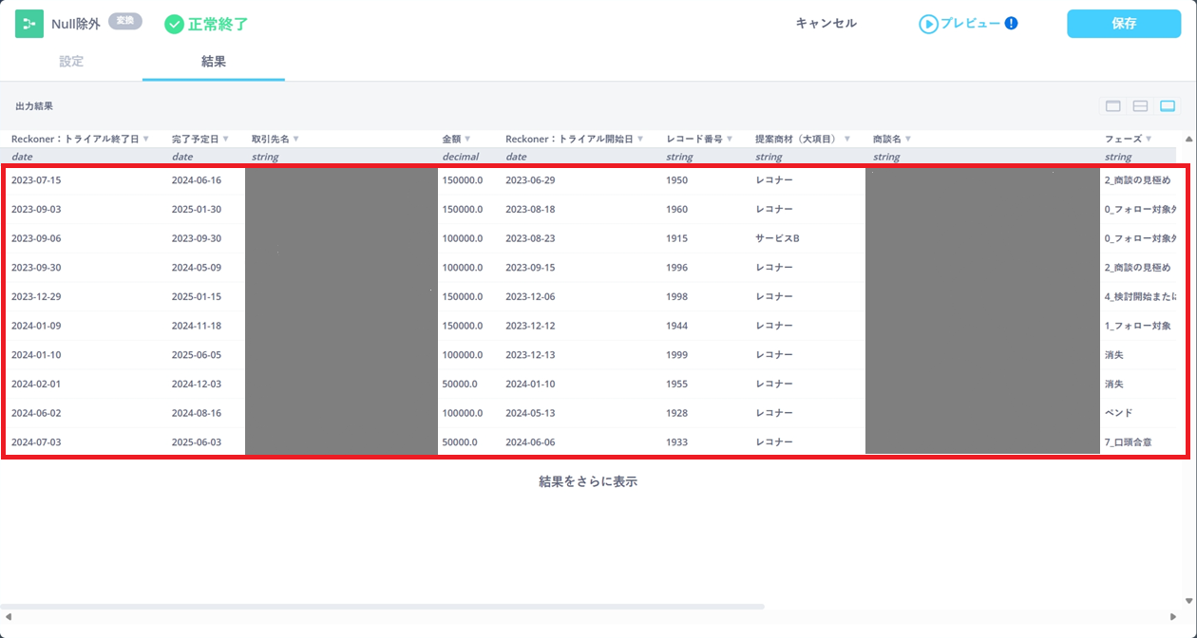The height and width of the screenshot is (638, 1197).
Task: Click the キャンセル button
Action: click(x=826, y=24)
